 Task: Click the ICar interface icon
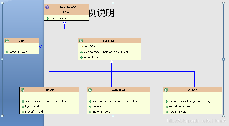pyautogui.click(x=47, y=7)
